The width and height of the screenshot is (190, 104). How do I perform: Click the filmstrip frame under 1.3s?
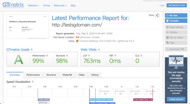tap(152, 93)
